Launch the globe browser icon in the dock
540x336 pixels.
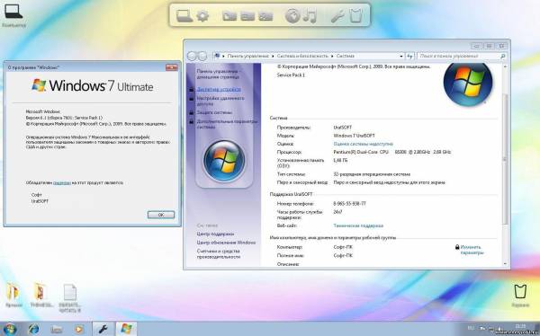(292, 16)
